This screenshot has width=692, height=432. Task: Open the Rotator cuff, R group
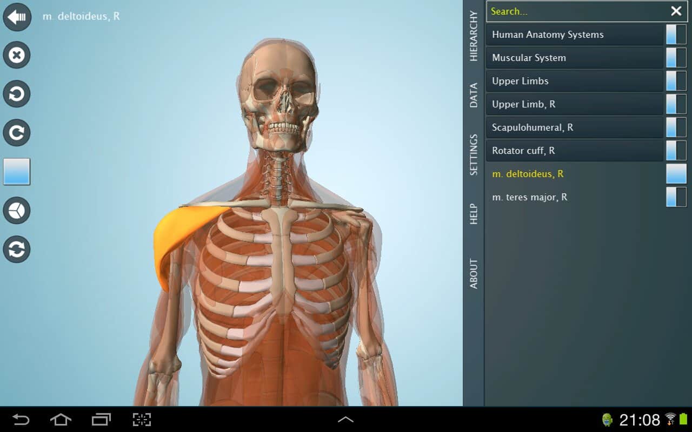click(x=574, y=151)
